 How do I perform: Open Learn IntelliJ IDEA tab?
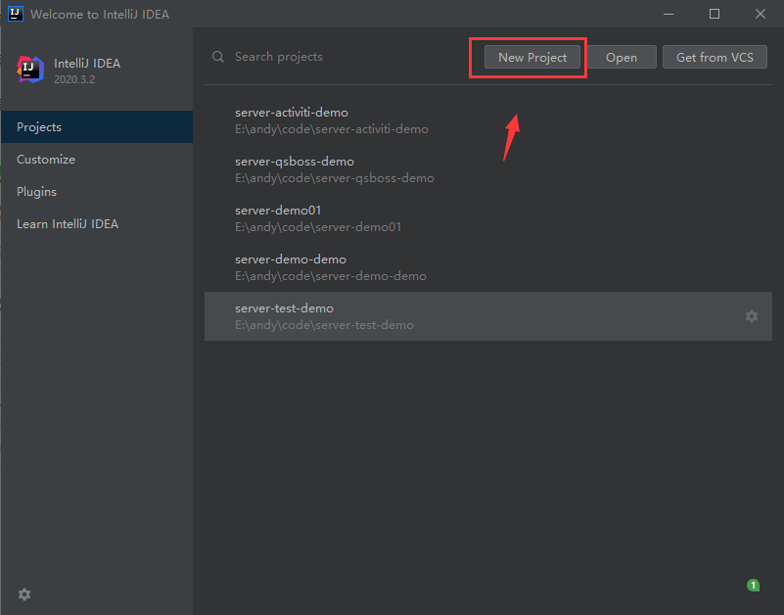point(97,223)
